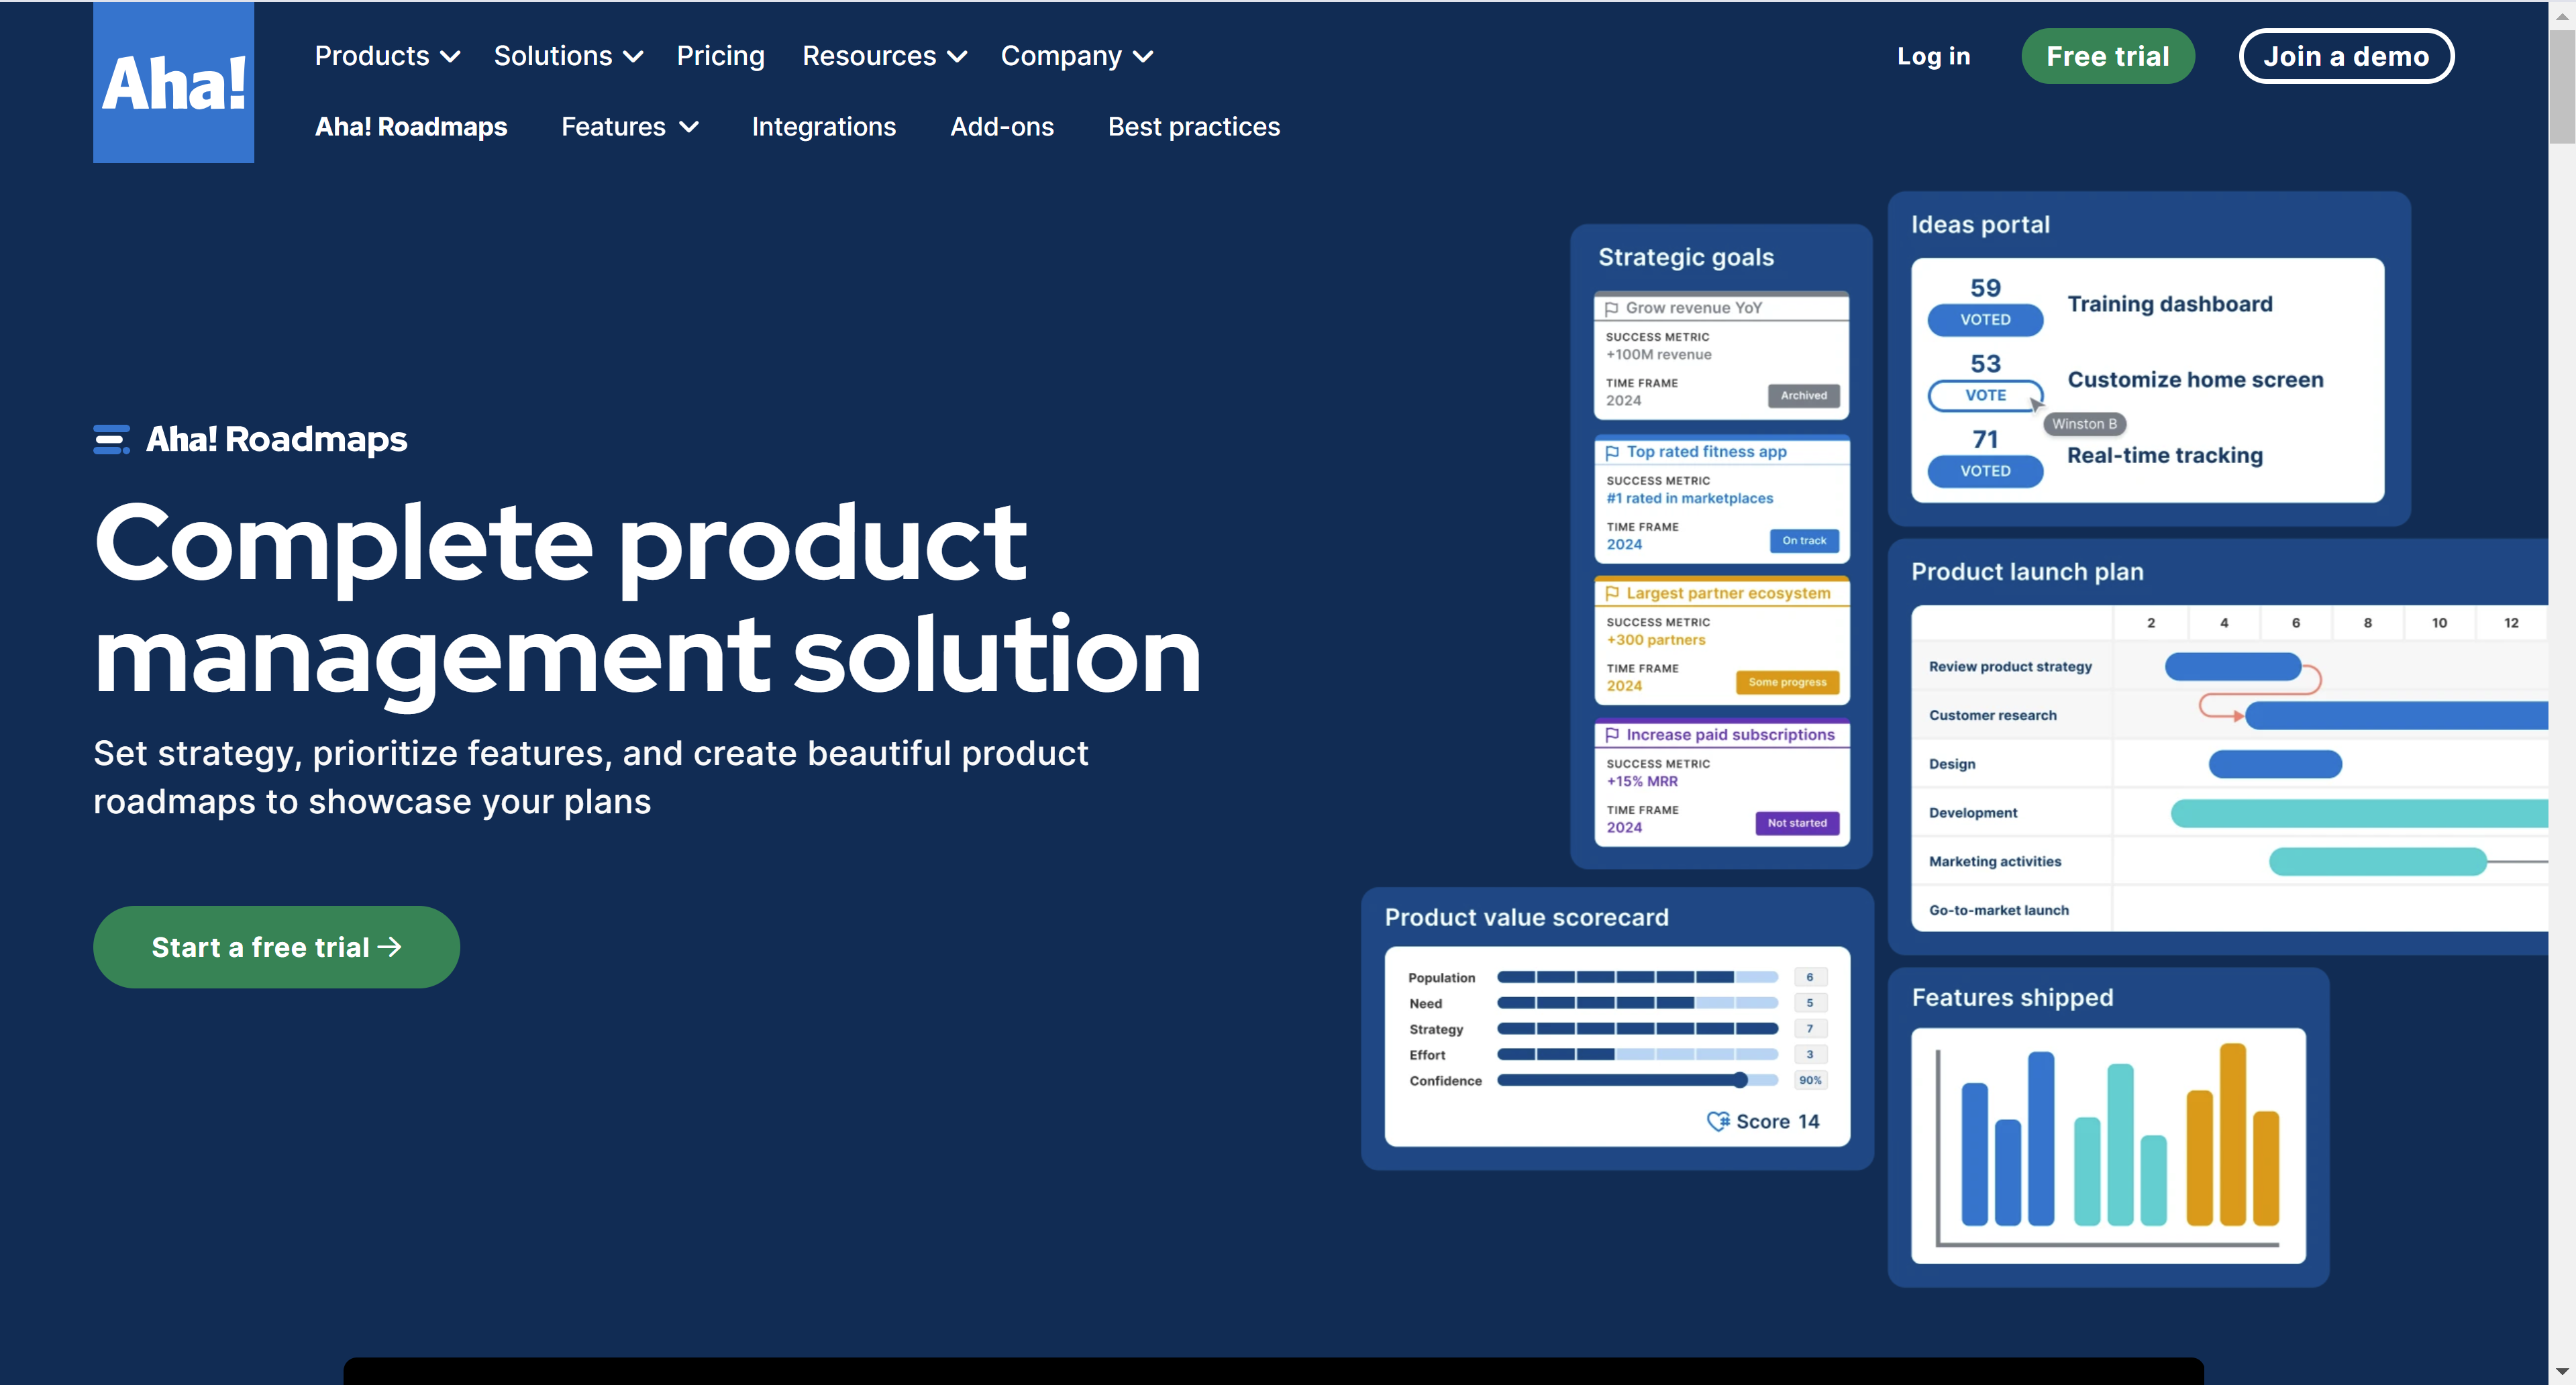Open the Pricing page
The width and height of the screenshot is (2576, 1385).
point(720,56)
